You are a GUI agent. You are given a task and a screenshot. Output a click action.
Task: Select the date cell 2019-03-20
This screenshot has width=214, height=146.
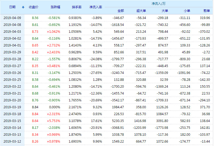pyautogui.click(x=12, y=100)
